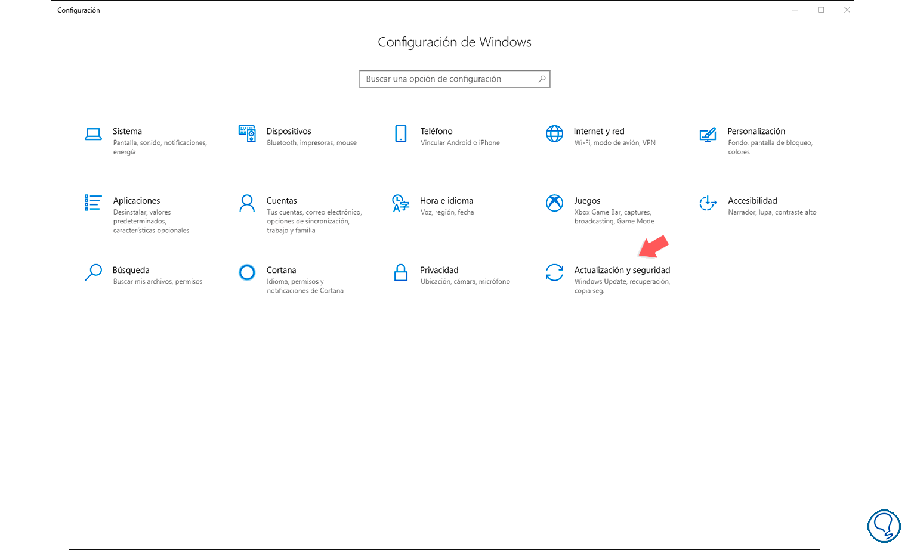Click 'Buscar mis archivos, permisos' text
911x550 pixels.
pyautogui.click(x=158, y=282)
